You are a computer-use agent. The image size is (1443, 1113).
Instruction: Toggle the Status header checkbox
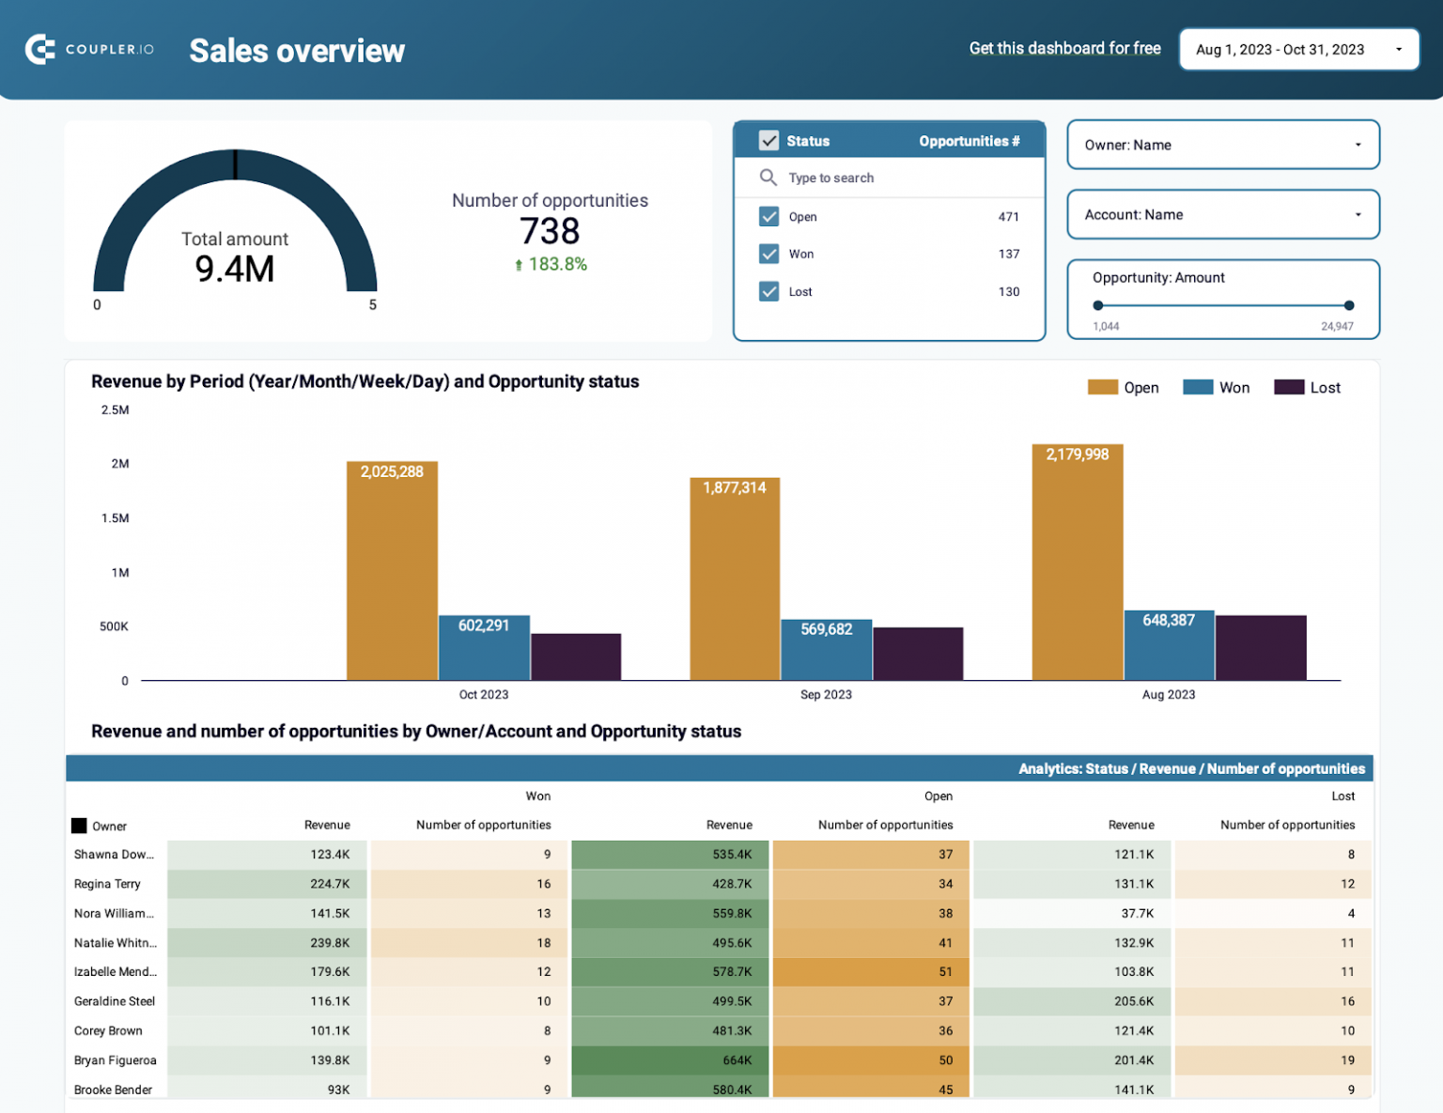(x=769, y=140)
